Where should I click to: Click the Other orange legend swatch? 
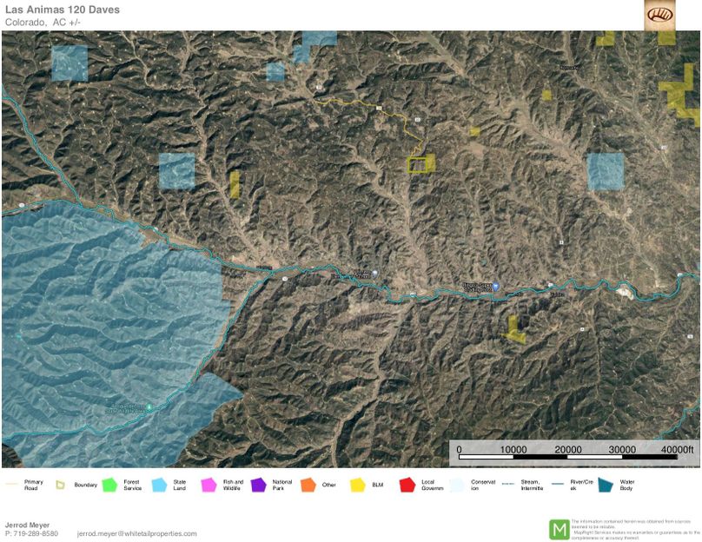[308, 485]
